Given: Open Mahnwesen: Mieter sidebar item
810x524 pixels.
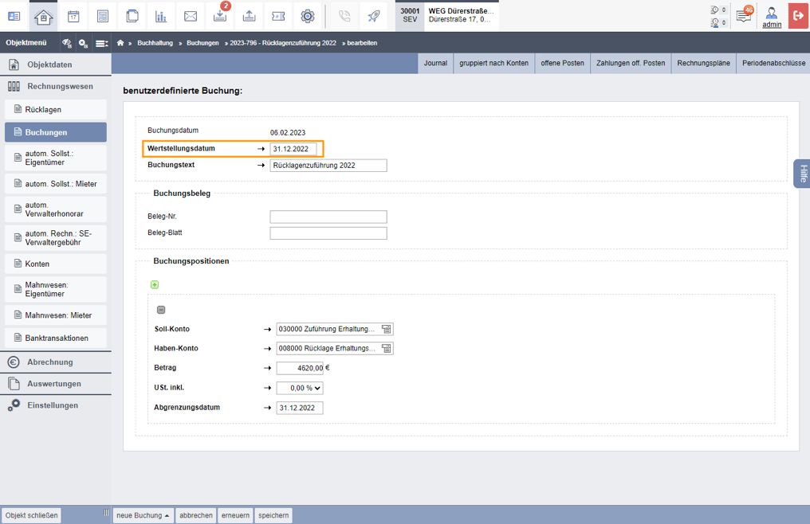Looking at the screenshot, I should pos(56,315).
